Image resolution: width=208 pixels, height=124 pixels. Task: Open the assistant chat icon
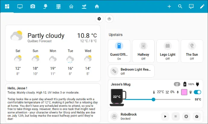(191, 6)
